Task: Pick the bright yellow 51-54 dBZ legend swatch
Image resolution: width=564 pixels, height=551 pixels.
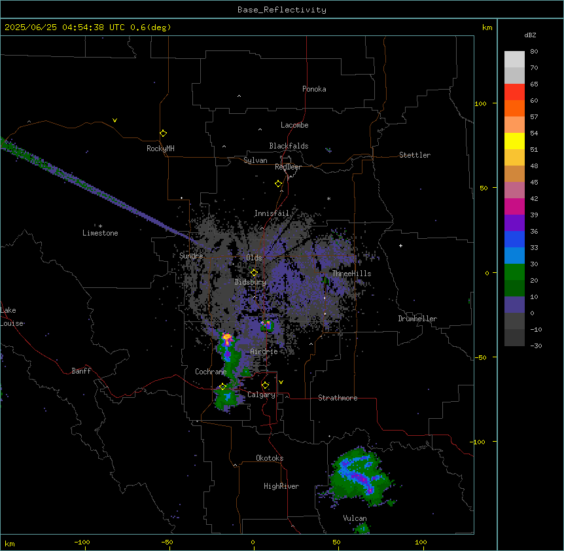Action: pyautogui.click(x=514, y=141)
